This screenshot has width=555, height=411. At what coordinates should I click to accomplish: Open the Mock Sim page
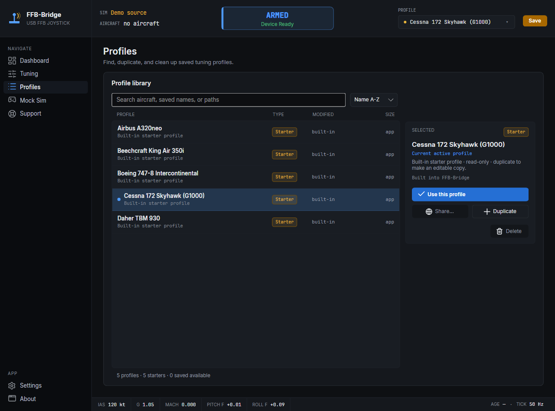tap(46, 100)
